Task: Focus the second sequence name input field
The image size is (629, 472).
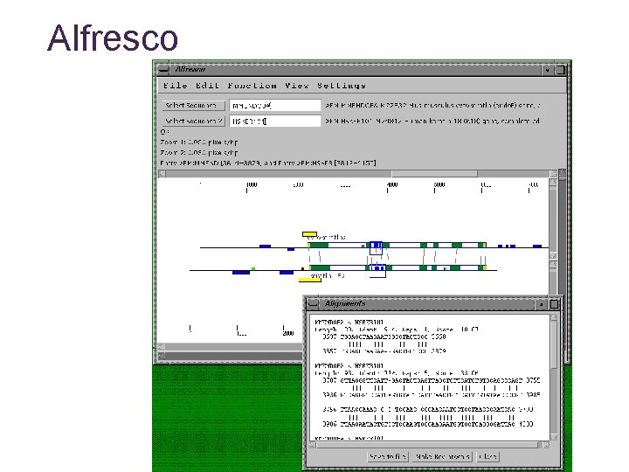Action: pyautogui.click(x=275, y=121)
